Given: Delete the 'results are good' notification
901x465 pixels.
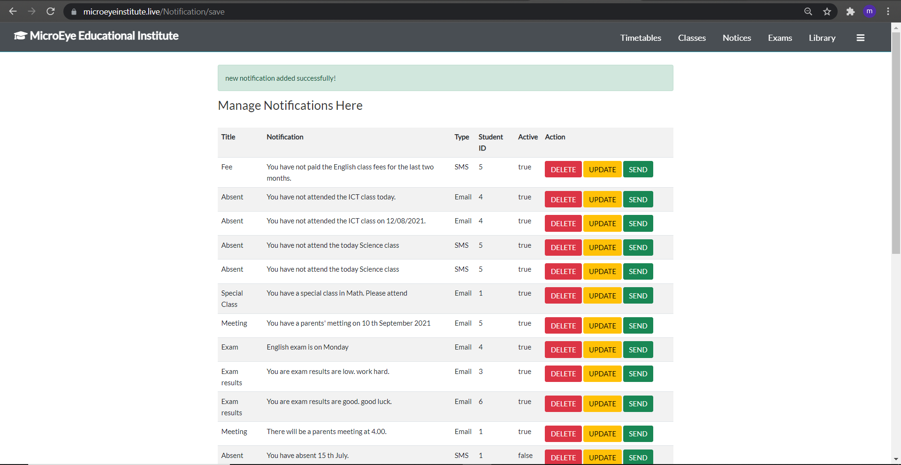Looking at the screenshot, I should (x=563, y=404).
